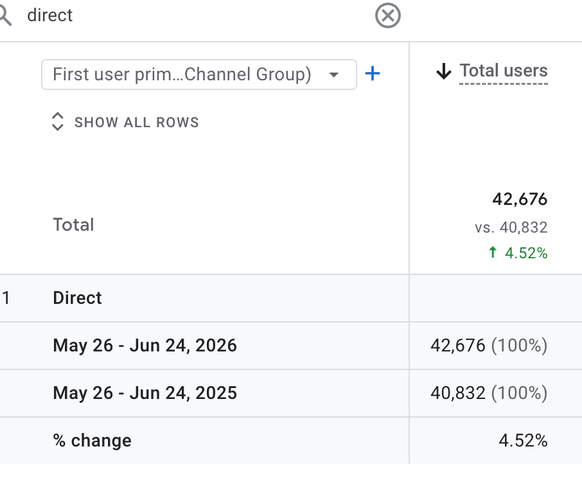Open the First user primary Channel Group dropdown
The height and width of the screenshot is (478, 582).
point(199,75)
